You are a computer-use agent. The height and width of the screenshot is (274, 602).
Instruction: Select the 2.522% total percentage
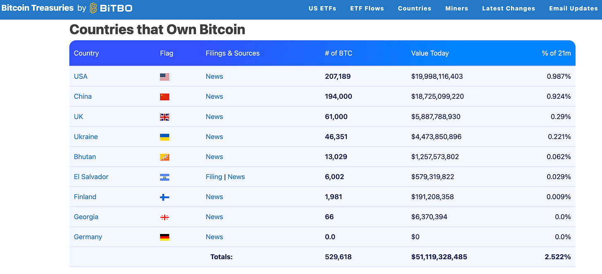pyautogui.click(x=558, y=257)
